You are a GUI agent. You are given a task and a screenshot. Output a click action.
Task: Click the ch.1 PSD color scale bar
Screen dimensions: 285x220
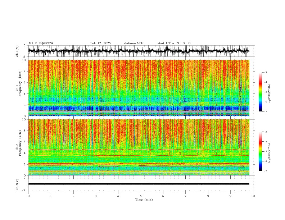point(261,92)
